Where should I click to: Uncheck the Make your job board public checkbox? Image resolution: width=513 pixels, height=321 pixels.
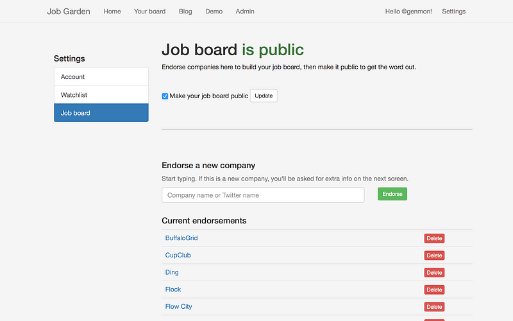pos(165,96)
